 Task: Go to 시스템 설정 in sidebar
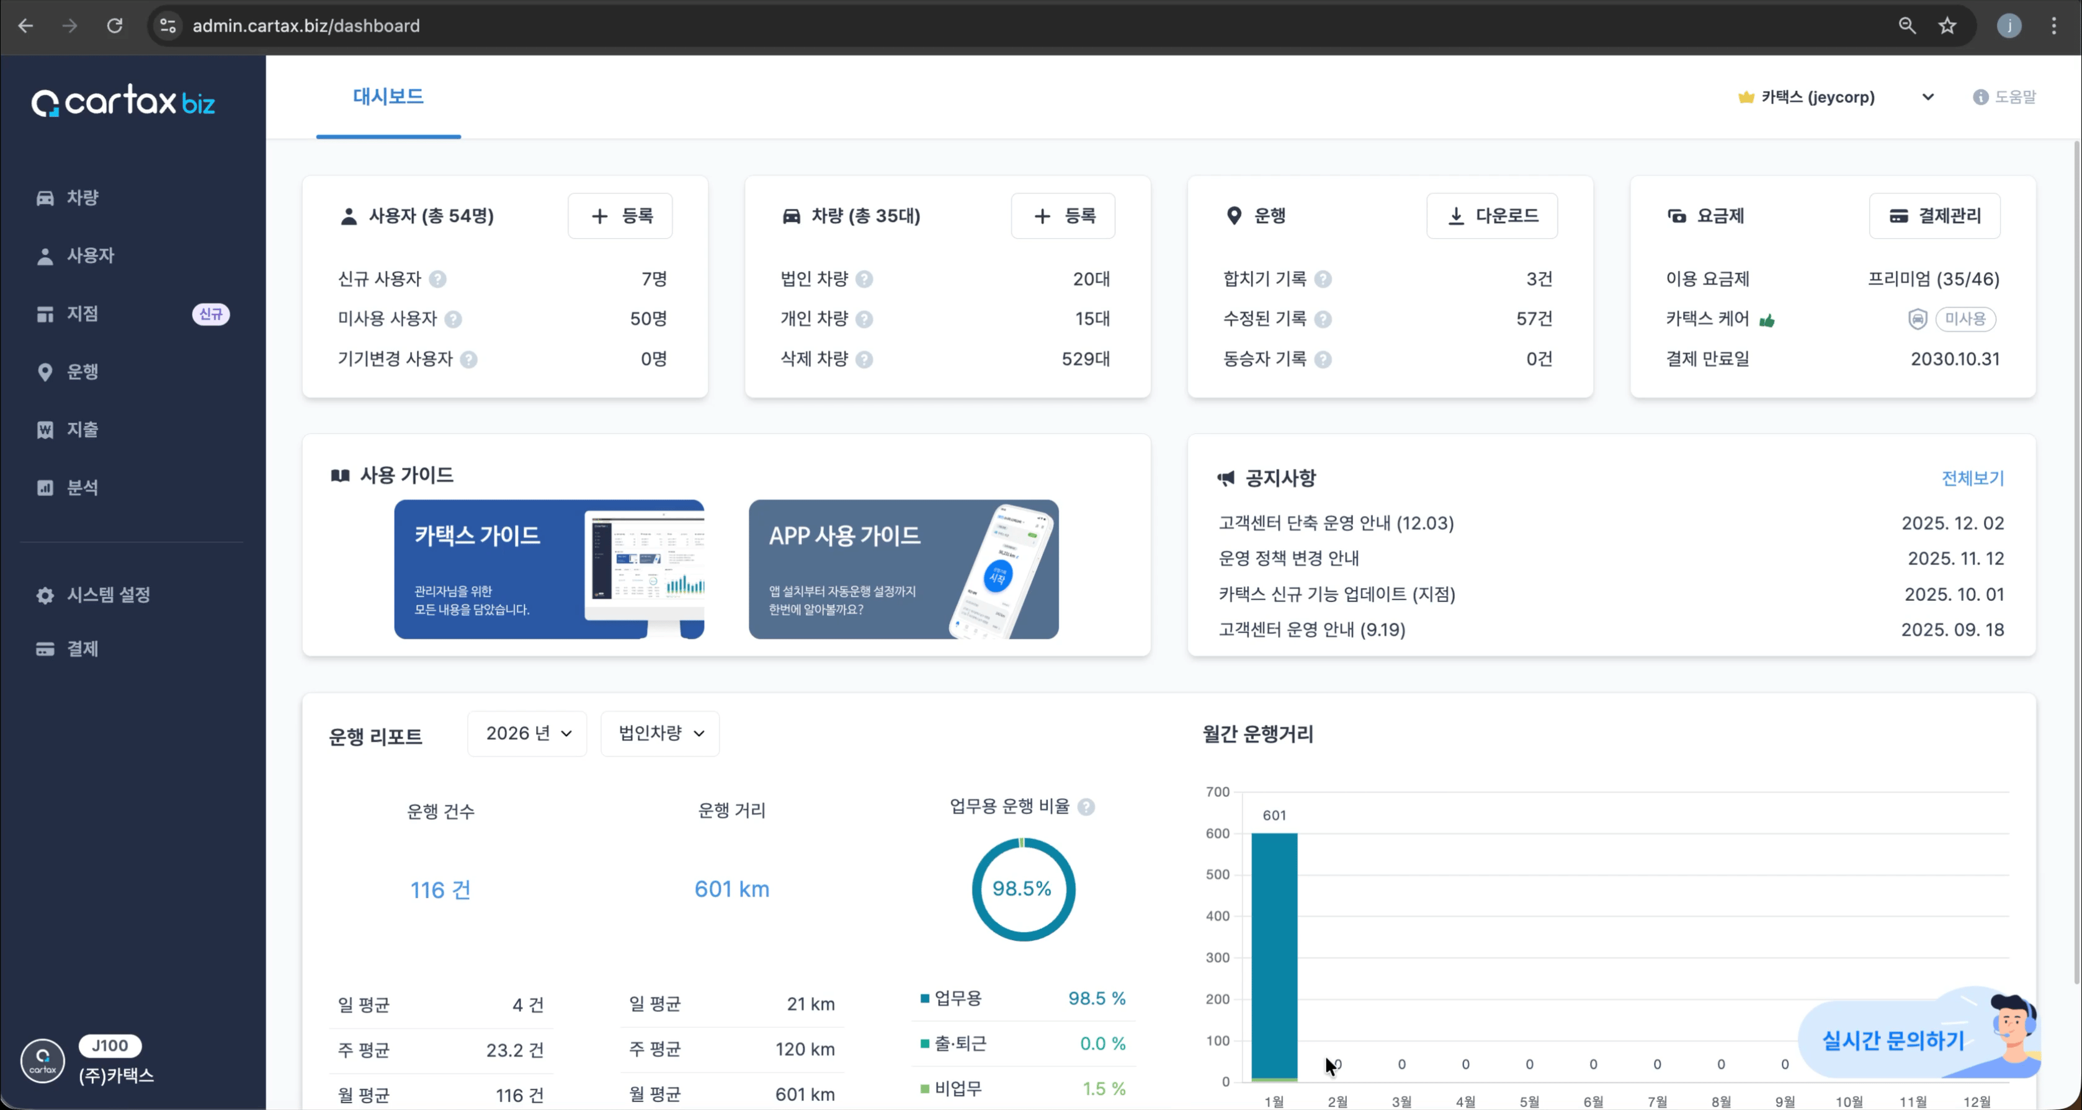(x=109, y=595)
